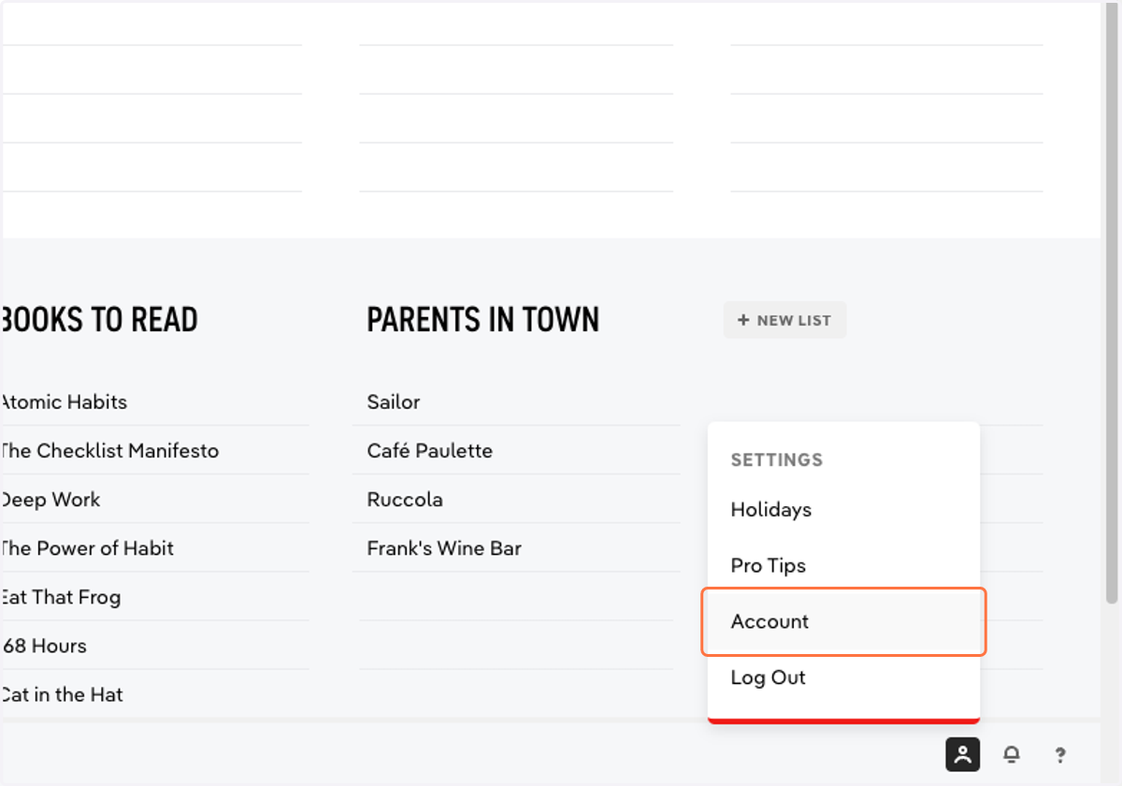Select Holidays in the settings menu
This screenshot has width=1122, height=786.
coord(771,510)
